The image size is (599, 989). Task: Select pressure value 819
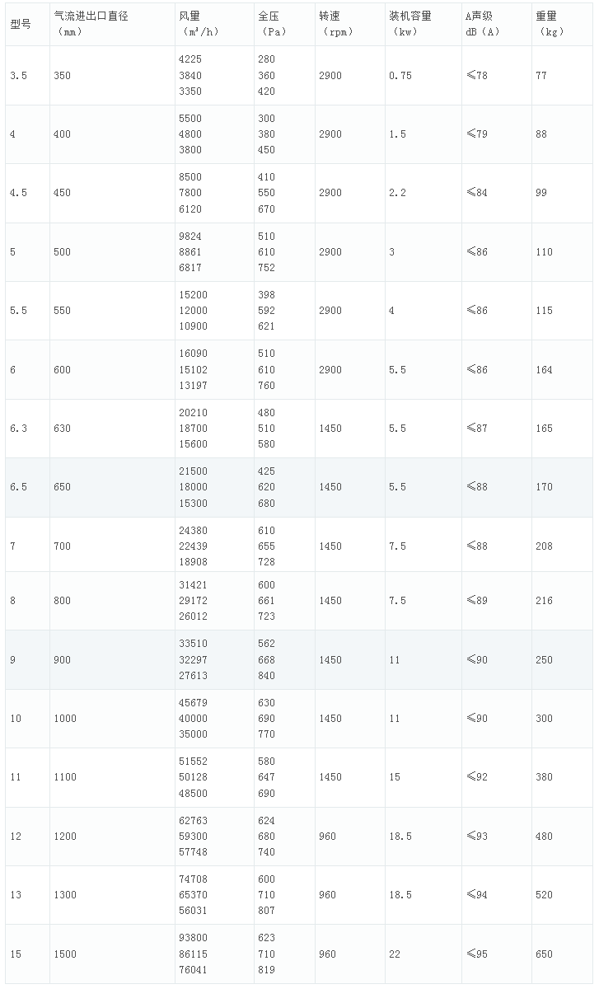pyautogui.click(x=266, y=970)
